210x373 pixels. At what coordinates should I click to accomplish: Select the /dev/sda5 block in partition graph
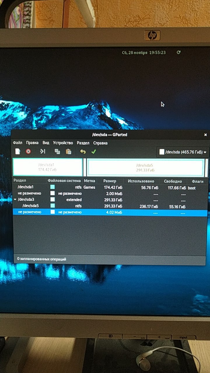[145, 168]
